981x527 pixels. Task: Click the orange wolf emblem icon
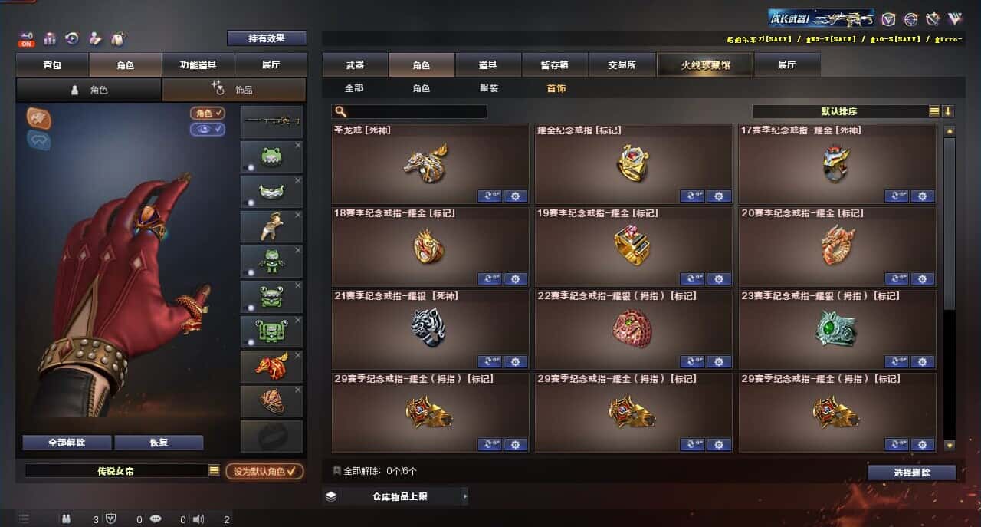[38, 117]
